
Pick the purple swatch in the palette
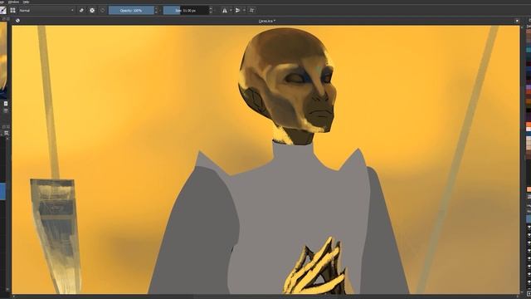pyautogui.click(x=529, y=87)
